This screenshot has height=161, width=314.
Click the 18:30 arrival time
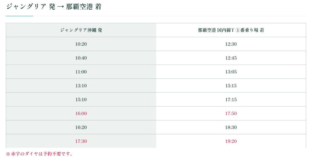[x=231, y=127]
